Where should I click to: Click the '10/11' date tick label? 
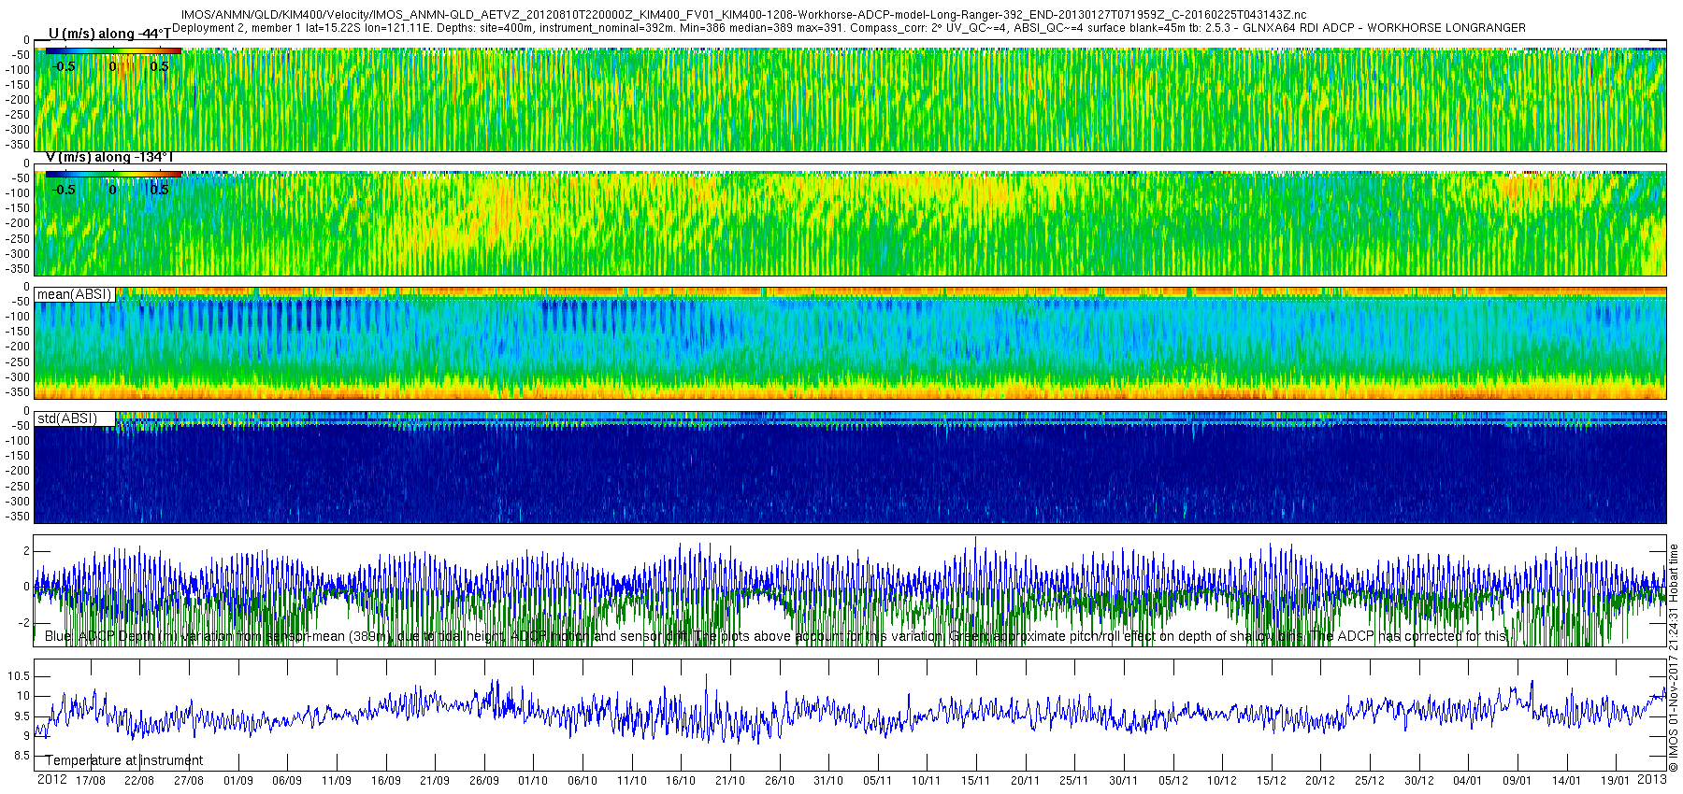coord(927,781)
